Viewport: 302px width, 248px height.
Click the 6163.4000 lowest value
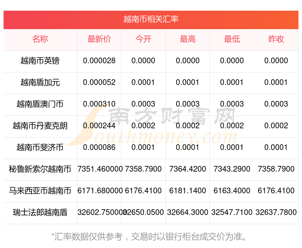coord(232,191)
